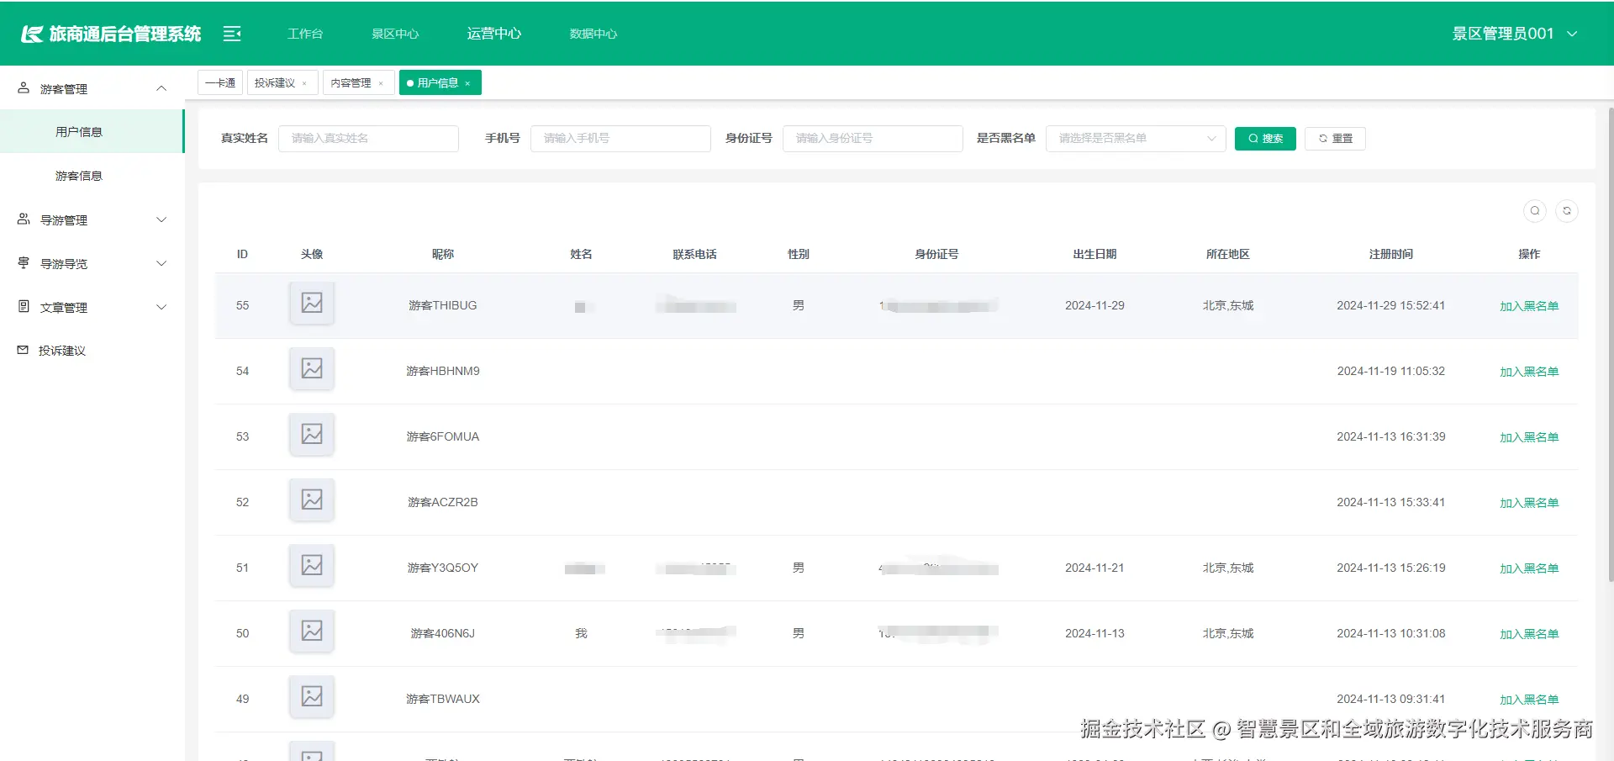
Task: Click the 手机号 phone input field
Action: coord(620,138)
